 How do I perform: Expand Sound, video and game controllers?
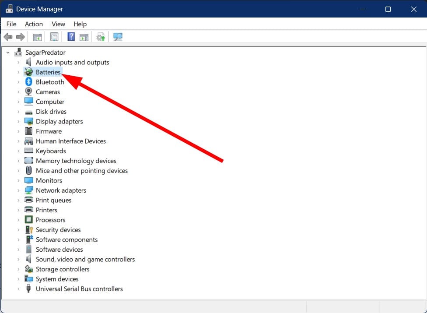tap(18, 259)
